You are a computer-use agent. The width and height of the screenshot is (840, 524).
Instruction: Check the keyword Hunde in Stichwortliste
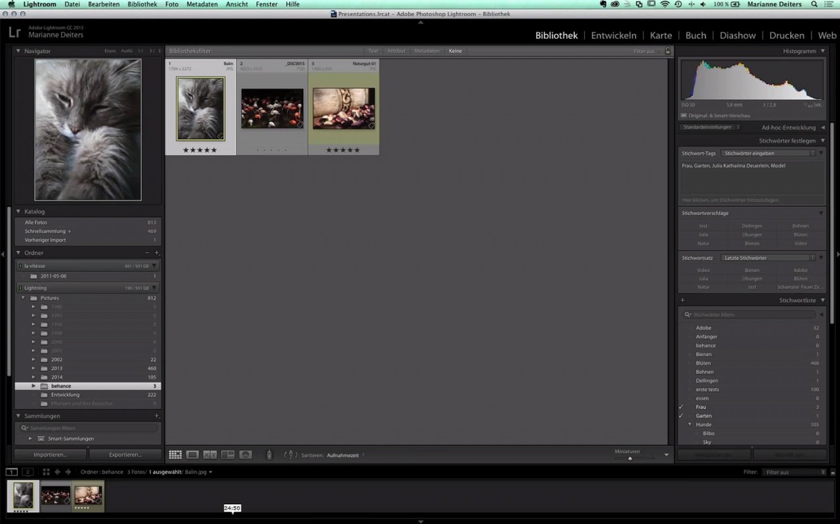coord(681,424)
